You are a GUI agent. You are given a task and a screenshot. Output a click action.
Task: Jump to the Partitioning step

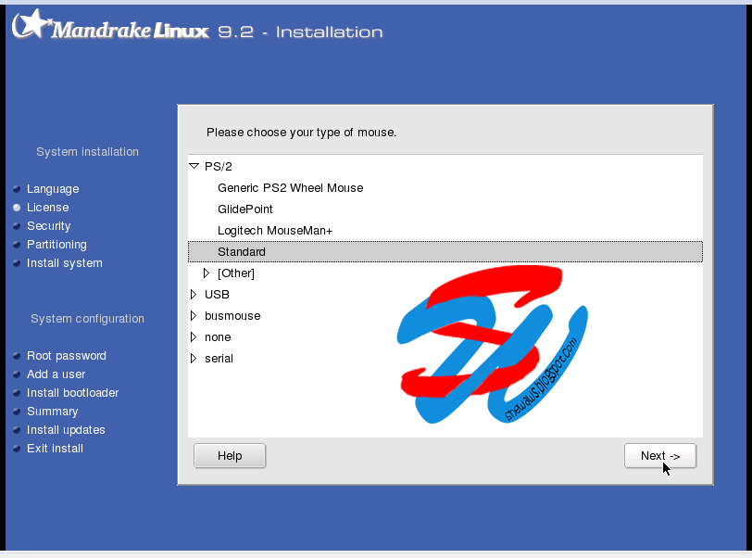[56, 244]
